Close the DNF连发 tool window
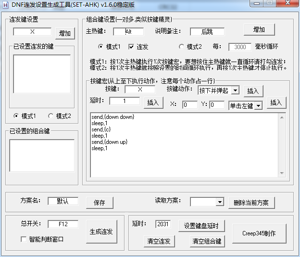Image resolution: width=300 pixels, height=257 pixels. point(287,3)
